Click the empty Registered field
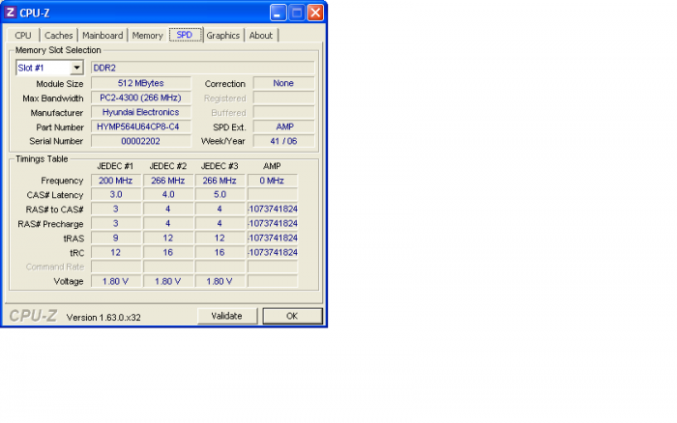Image resolution: width=677 pixels, height=423 pixels. [283, 98]
